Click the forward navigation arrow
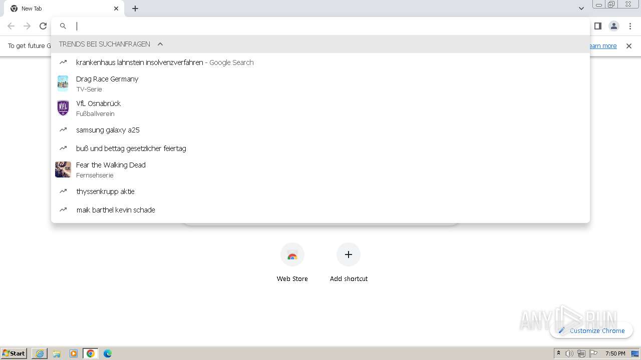Viewport: 641px width, 360px height. [x=27, y=26]
